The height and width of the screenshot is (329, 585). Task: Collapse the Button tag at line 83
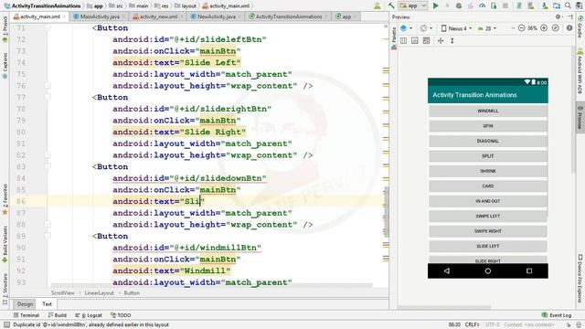(x=48, y=166)
